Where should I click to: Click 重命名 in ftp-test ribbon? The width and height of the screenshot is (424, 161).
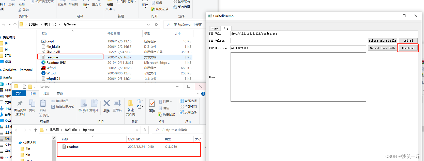pos(117,105)
